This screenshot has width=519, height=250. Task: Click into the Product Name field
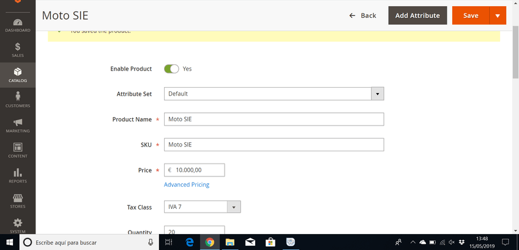click(274, 119)
